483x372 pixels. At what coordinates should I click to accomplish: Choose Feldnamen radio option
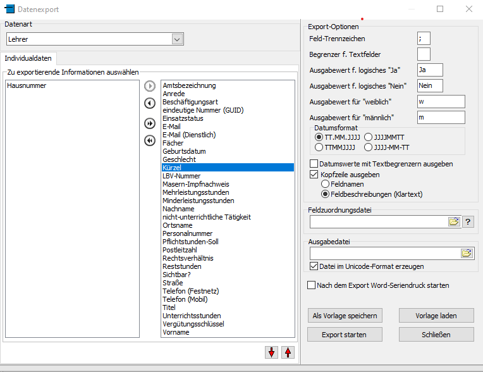click(326, 184)
